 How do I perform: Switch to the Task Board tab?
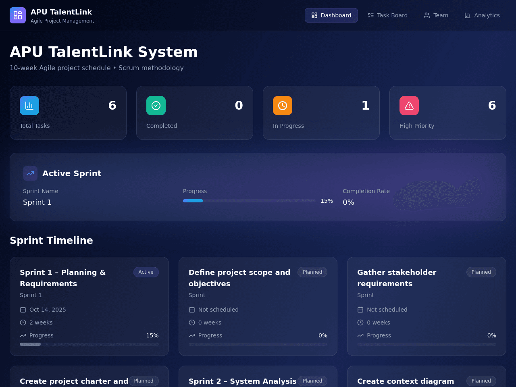click(388, 15)
